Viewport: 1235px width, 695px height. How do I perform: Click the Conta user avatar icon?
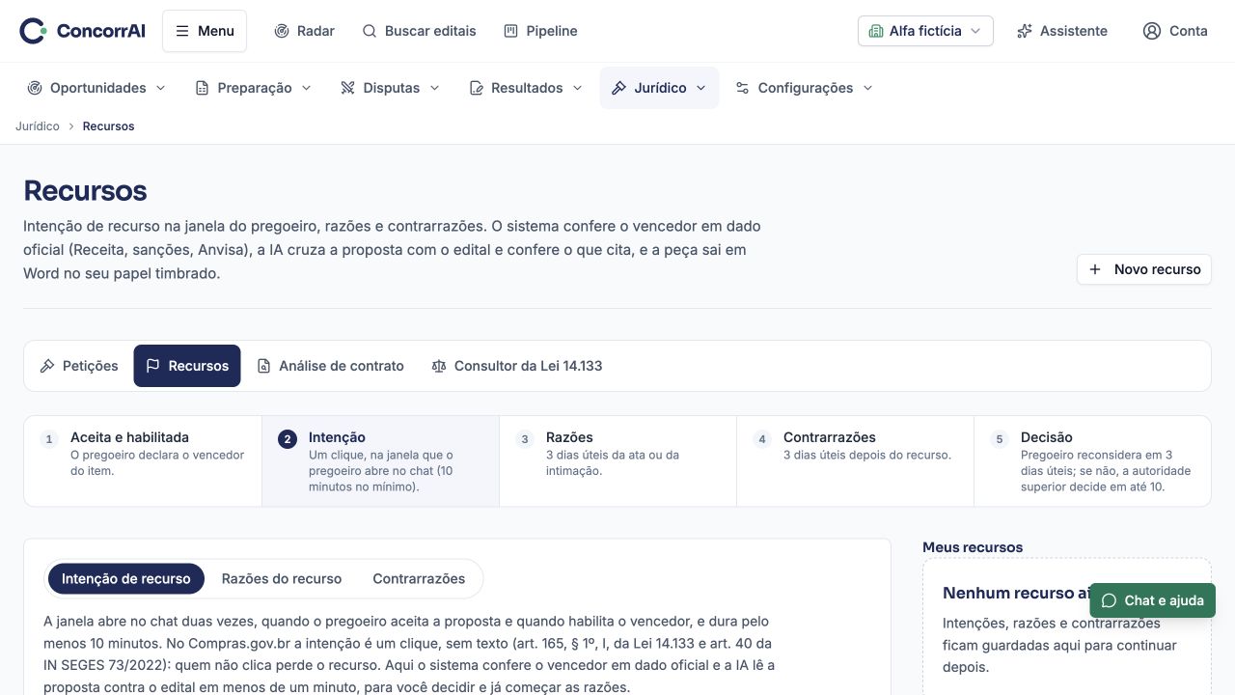click(1152, 31)
